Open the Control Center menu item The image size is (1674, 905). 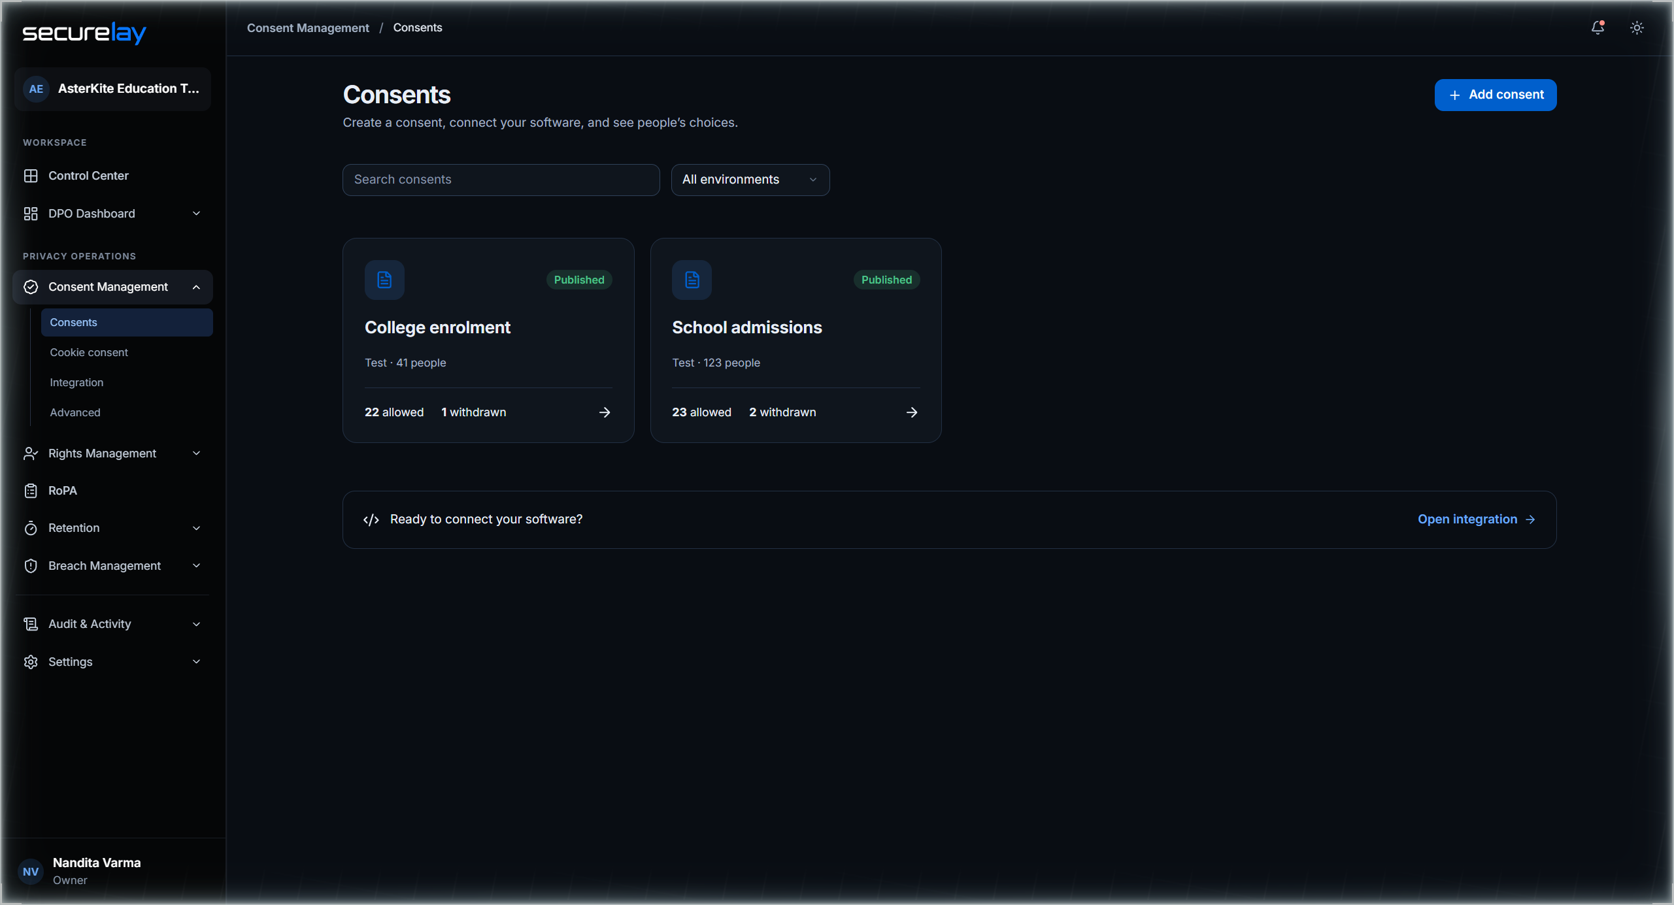click(x=112, y=176)
